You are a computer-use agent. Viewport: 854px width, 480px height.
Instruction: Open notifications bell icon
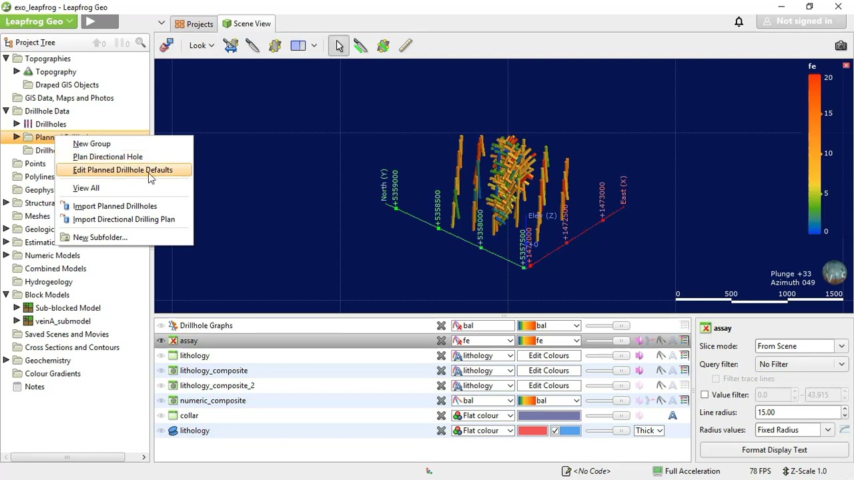pyautogui.click(x=739, y=21)
